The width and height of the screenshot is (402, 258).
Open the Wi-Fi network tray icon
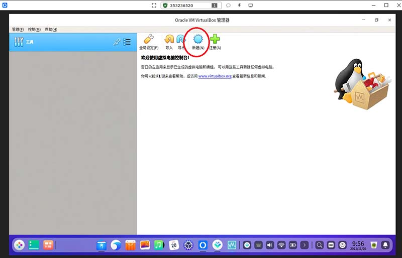[281, 245]
